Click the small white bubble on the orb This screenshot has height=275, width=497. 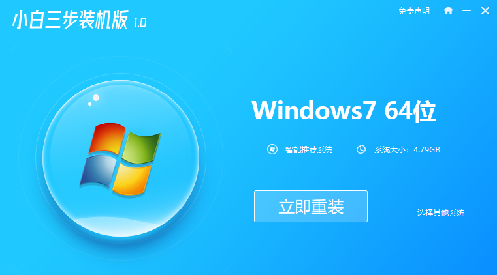(x=89, y=104)
